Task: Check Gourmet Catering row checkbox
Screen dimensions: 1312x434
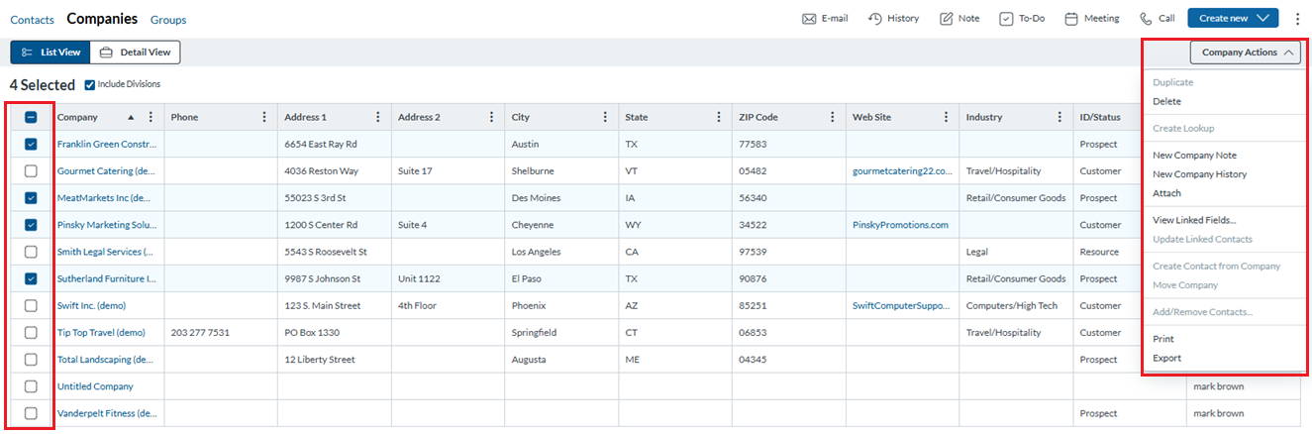Action: (x=31, y=171)
